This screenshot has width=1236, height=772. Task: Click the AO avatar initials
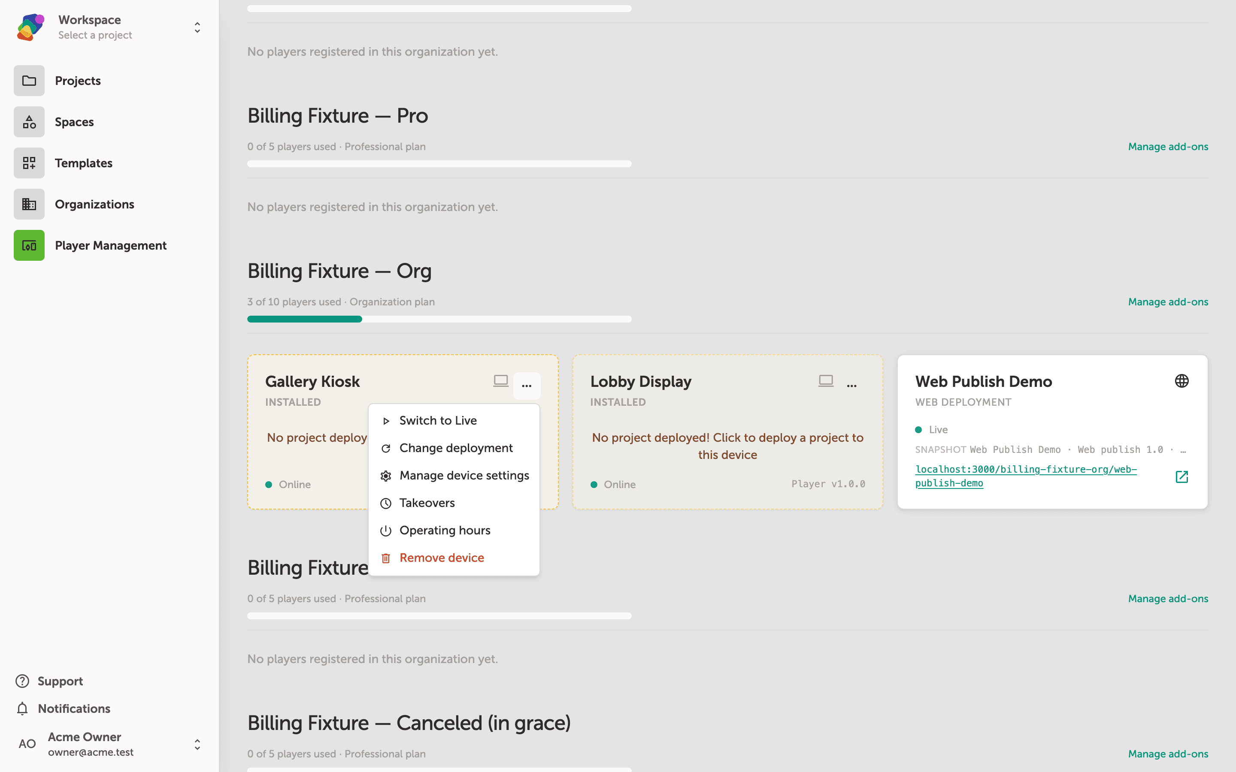(x=27, y=744)
